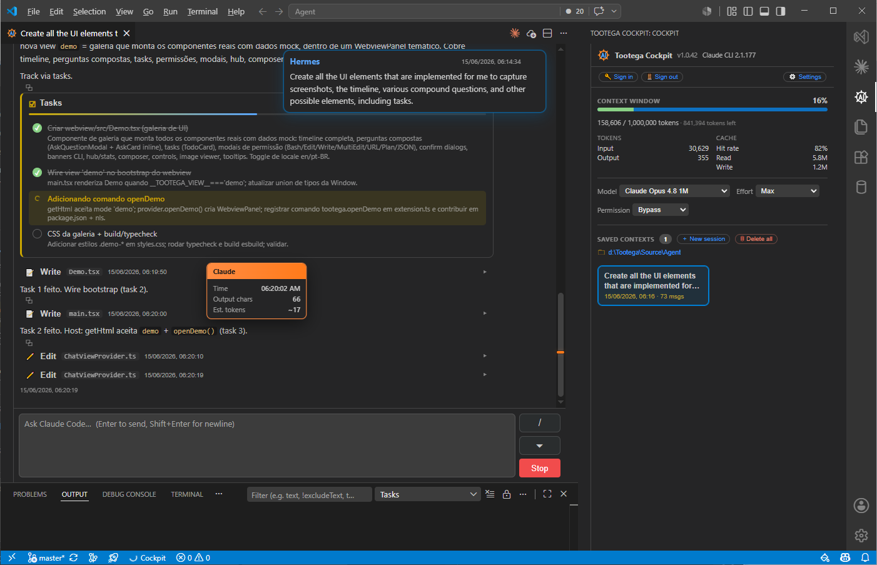Open the Accounts icon in the activity bar
The image size is (877, 565).
pos(861,506)
